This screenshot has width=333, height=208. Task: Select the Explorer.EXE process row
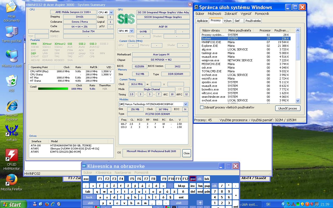tap(246, 46)
